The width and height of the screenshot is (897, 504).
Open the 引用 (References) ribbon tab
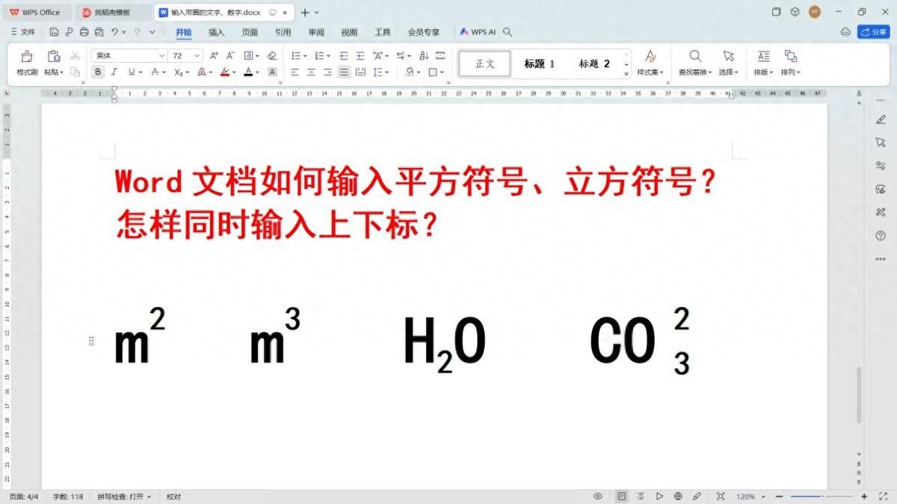coord(283,32)
